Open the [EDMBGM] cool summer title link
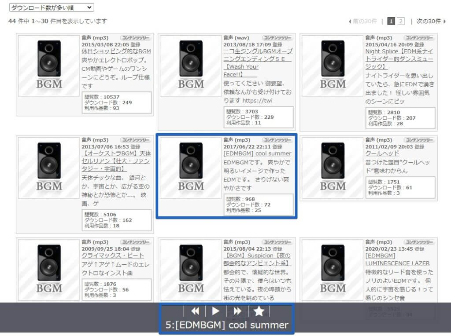The height and width of the screenshot is (336, 451). pos(257,153)
